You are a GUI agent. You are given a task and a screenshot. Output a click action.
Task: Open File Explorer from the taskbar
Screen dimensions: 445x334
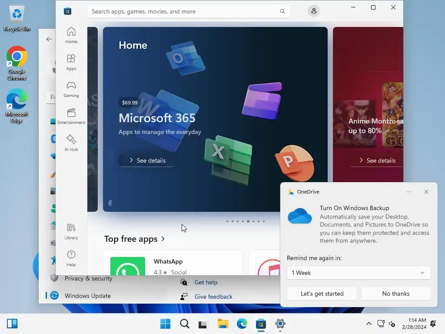tap(223, 324)
